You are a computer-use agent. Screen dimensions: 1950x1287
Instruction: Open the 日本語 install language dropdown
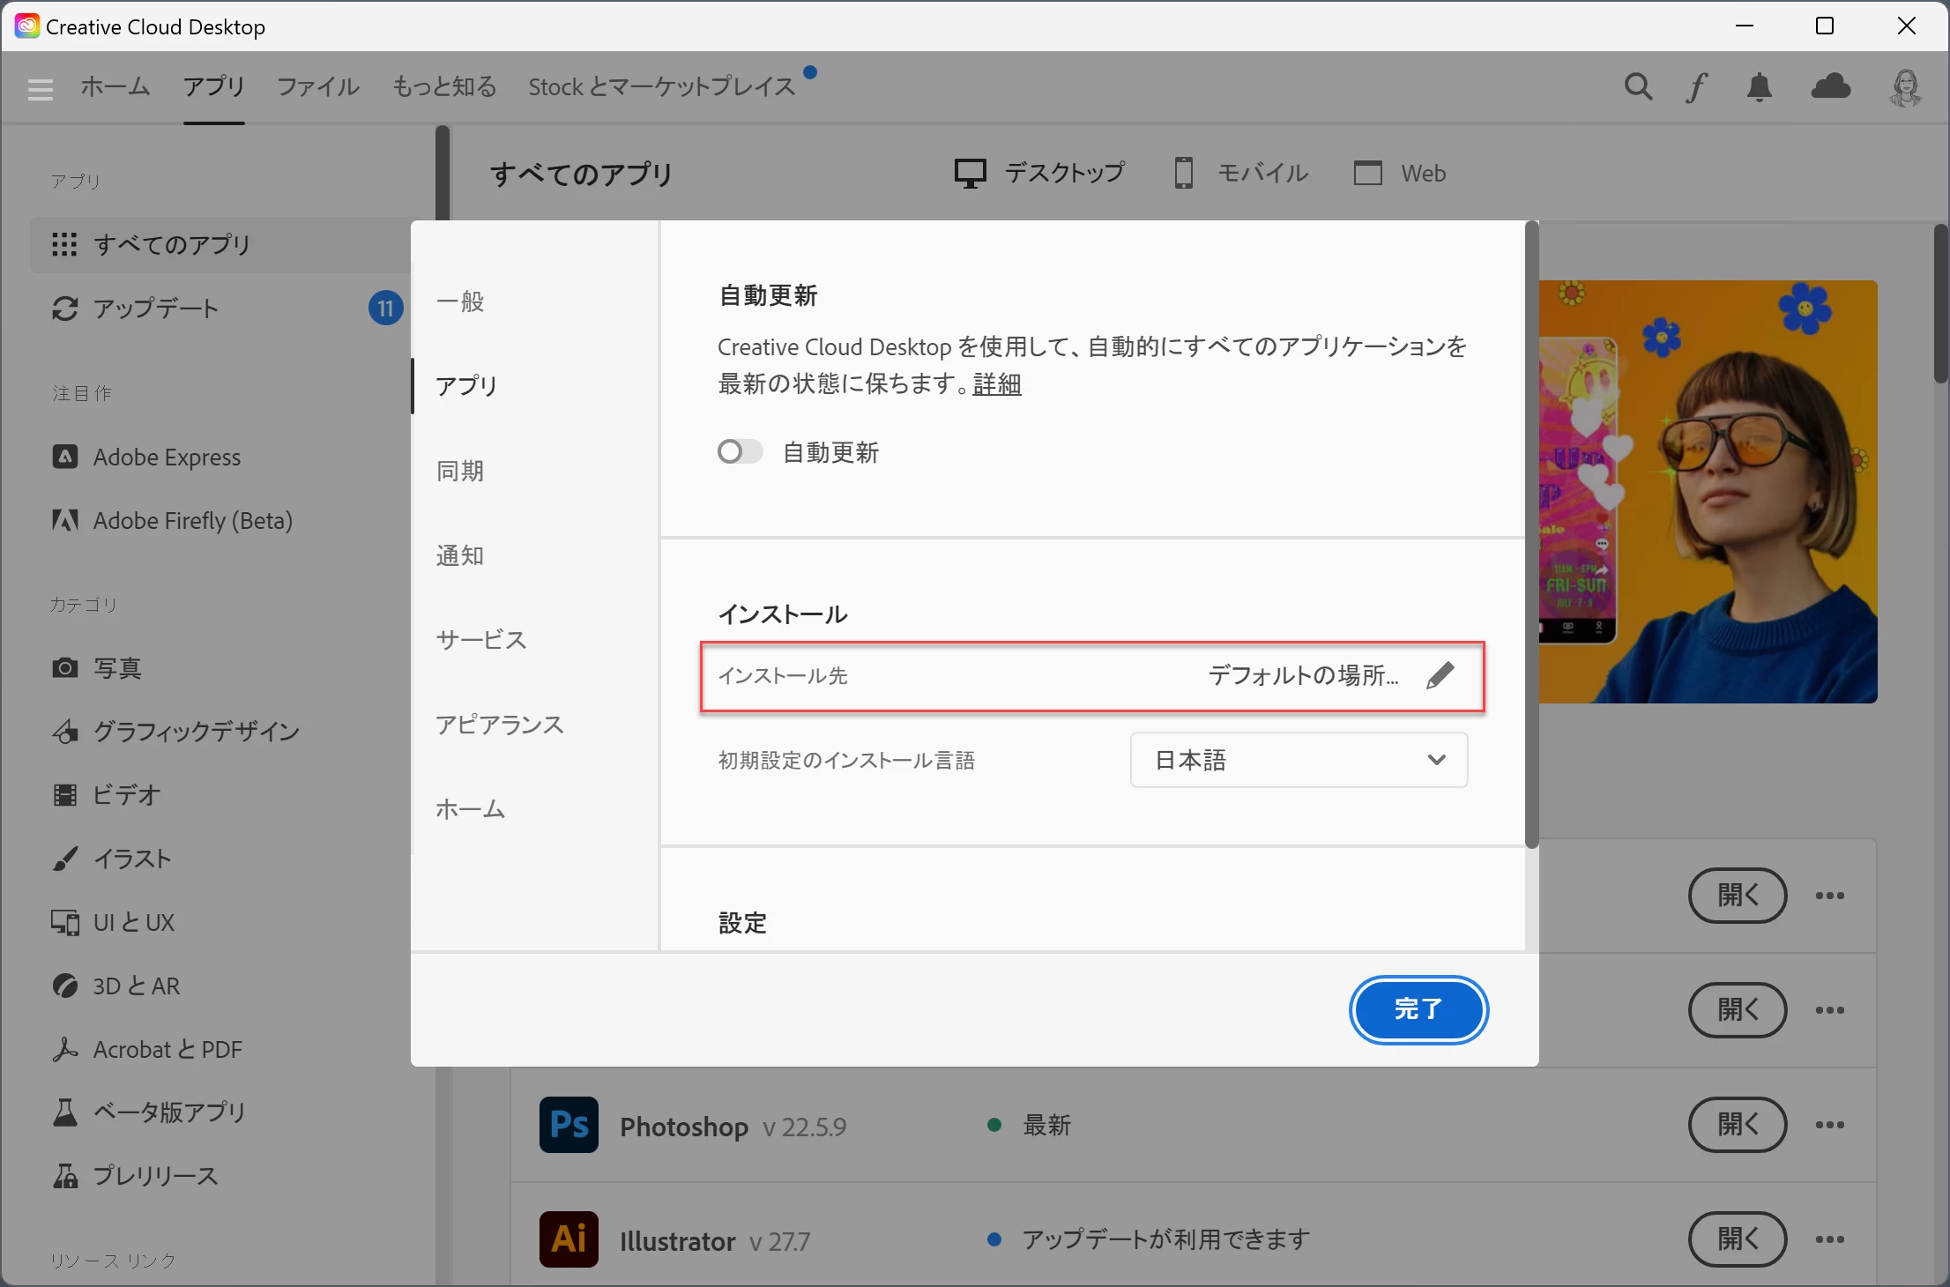point(1299,760)
